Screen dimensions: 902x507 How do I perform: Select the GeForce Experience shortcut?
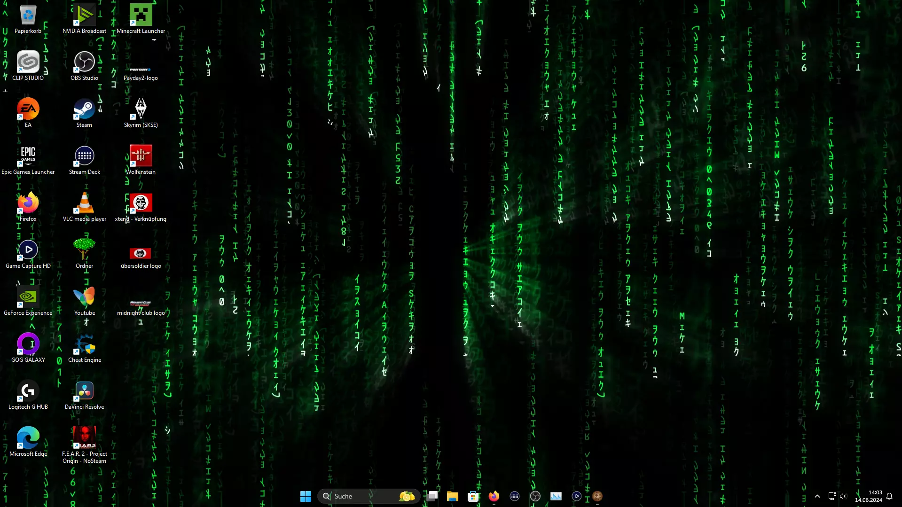click(28, 301)
